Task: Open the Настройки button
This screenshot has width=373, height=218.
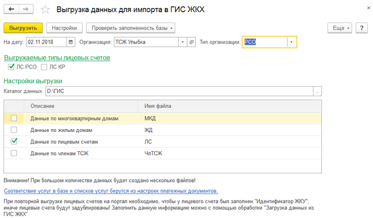Action: [64, 28]
